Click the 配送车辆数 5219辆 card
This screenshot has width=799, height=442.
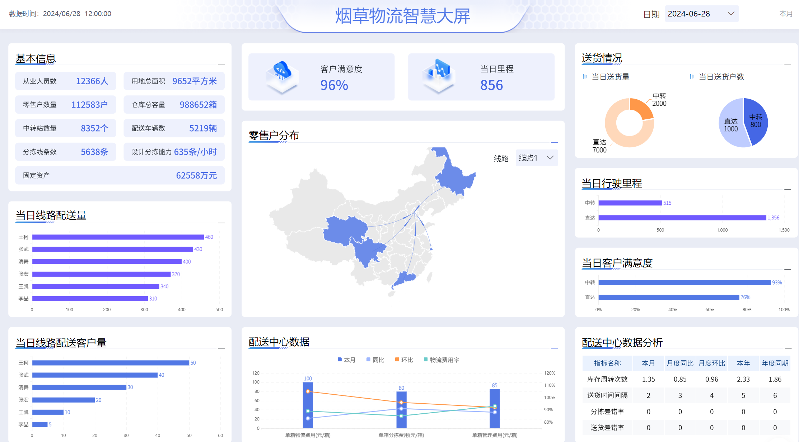point(174,128)
